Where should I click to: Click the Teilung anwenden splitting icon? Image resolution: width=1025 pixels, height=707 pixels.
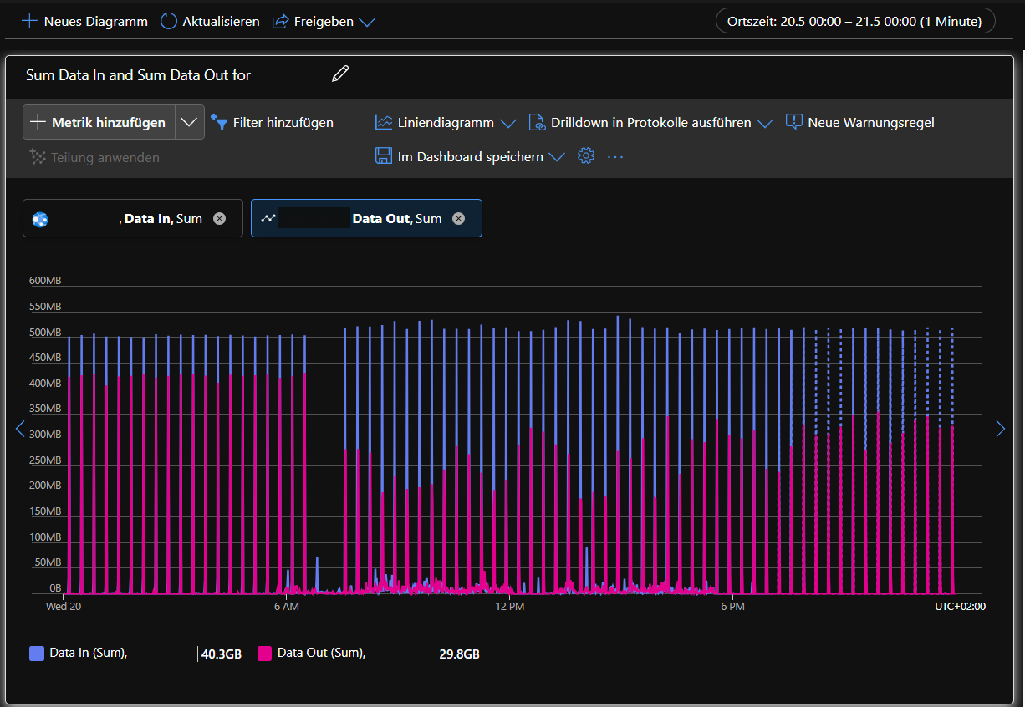pos(38,157)
